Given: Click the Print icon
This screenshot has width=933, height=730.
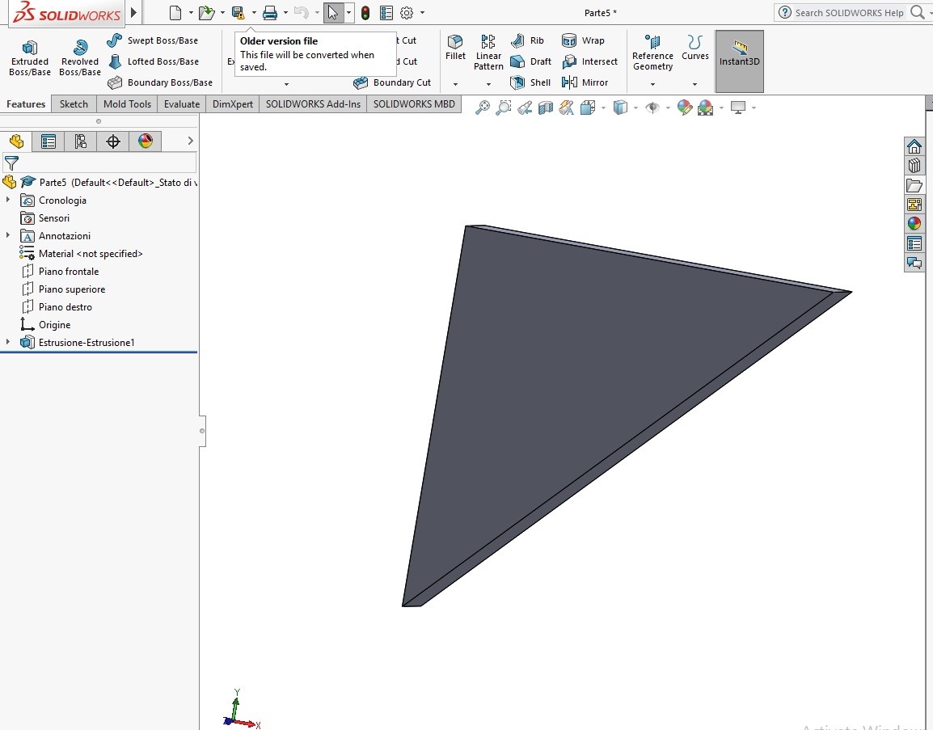Looking at the screenshot, I should click(x=270, y=12).
